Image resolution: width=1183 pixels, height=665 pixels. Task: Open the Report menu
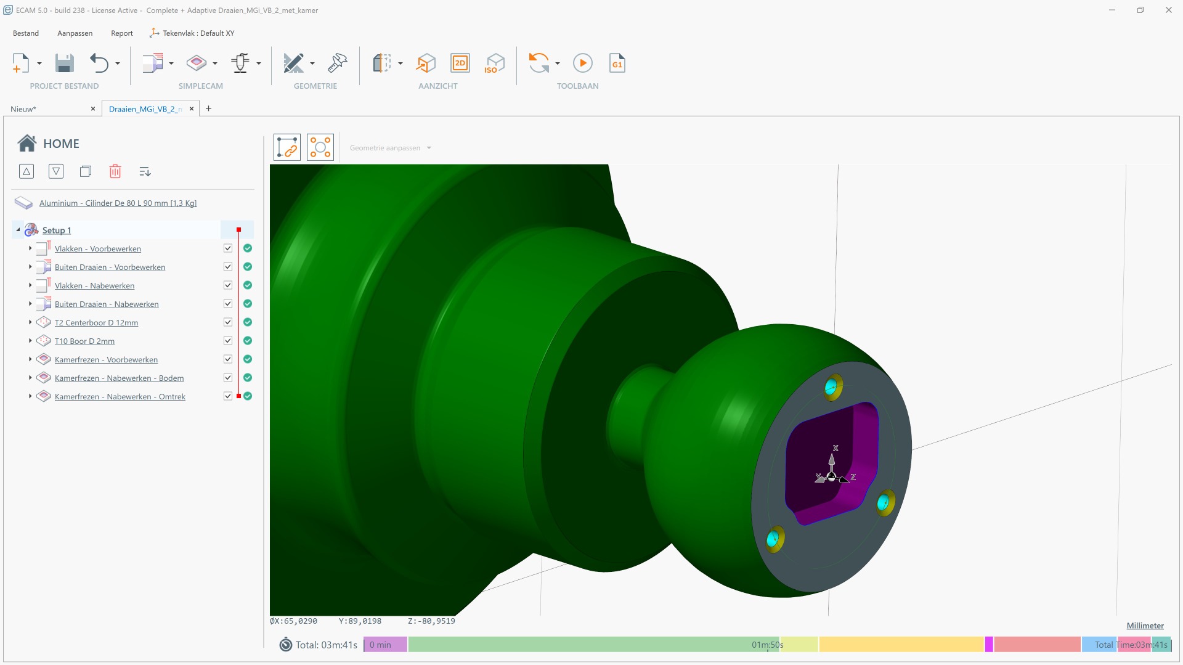click(x=122, y=33)
